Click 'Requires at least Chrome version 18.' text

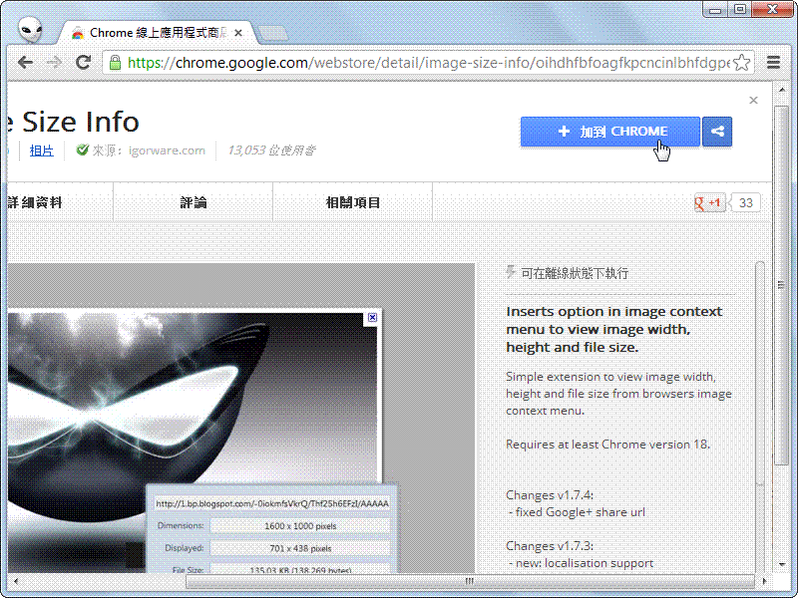607,444
